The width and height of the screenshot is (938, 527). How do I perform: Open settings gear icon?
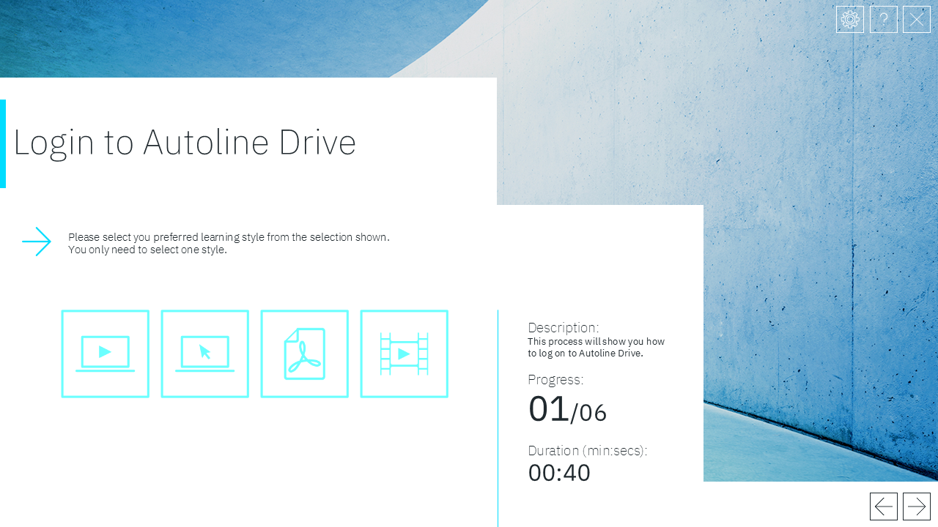coord(850,19)
